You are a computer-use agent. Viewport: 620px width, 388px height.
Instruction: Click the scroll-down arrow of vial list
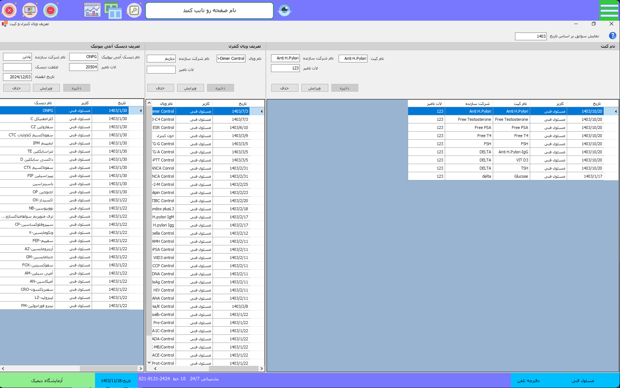pos(149,363)
